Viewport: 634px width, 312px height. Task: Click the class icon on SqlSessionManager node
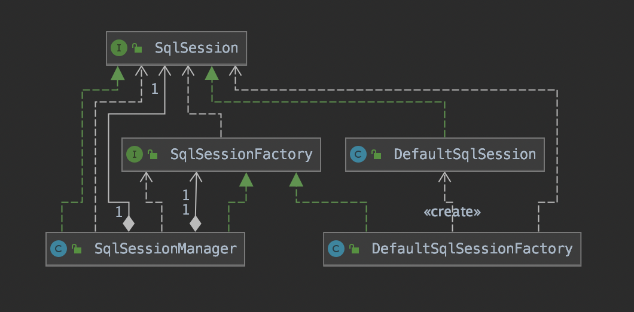(59, 249)
